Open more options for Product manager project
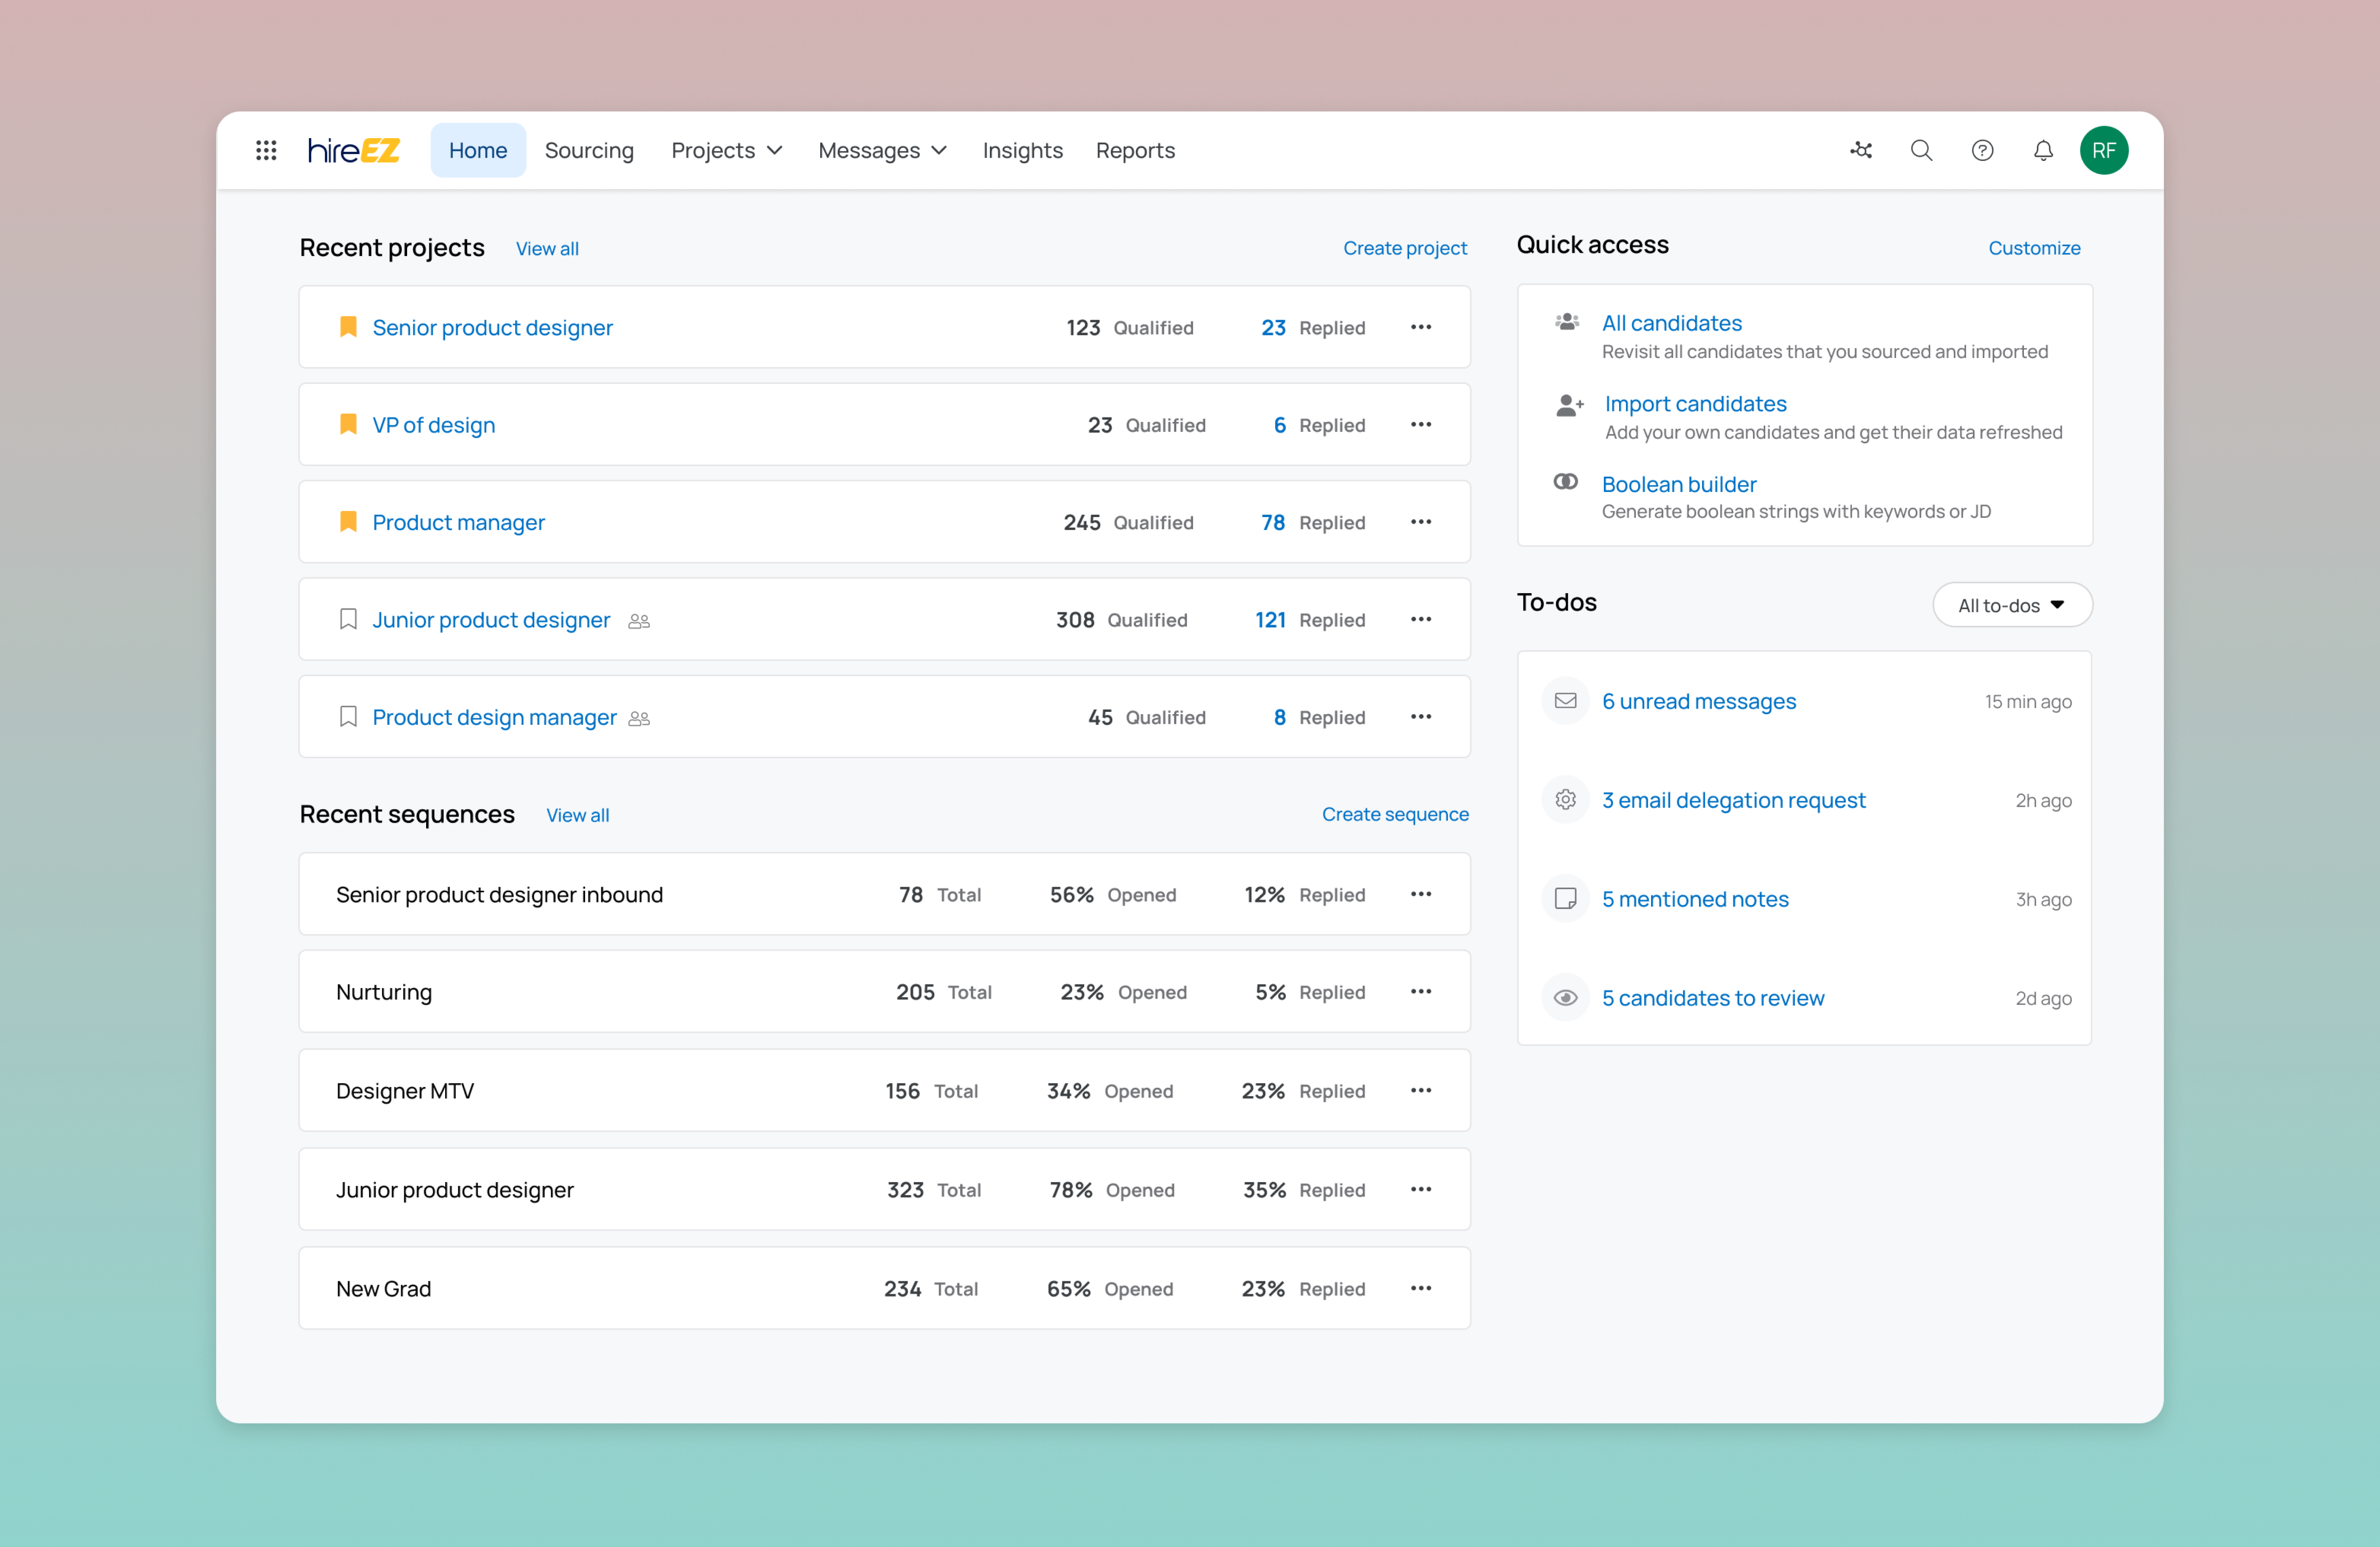Image resolution: width=2380 pixels, height=1547 pixels. (1421, 522)
